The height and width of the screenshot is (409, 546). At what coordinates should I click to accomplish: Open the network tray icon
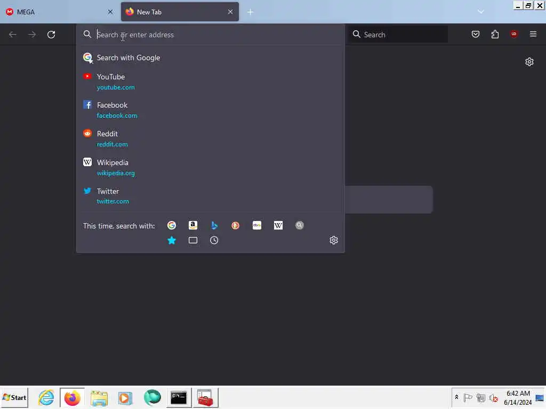tap(480, 397)
